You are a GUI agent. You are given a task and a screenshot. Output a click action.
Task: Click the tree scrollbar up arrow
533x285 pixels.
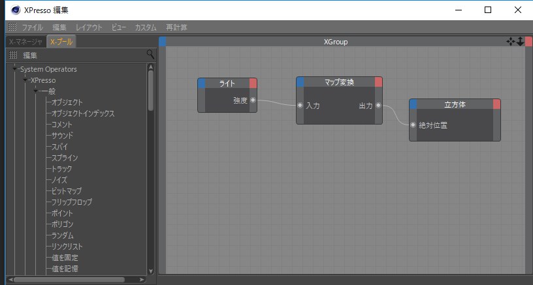click(x=151, y=67)
